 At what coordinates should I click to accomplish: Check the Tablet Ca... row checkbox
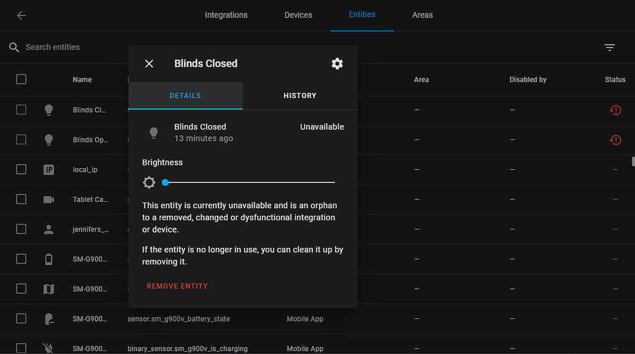click(21, 199)
